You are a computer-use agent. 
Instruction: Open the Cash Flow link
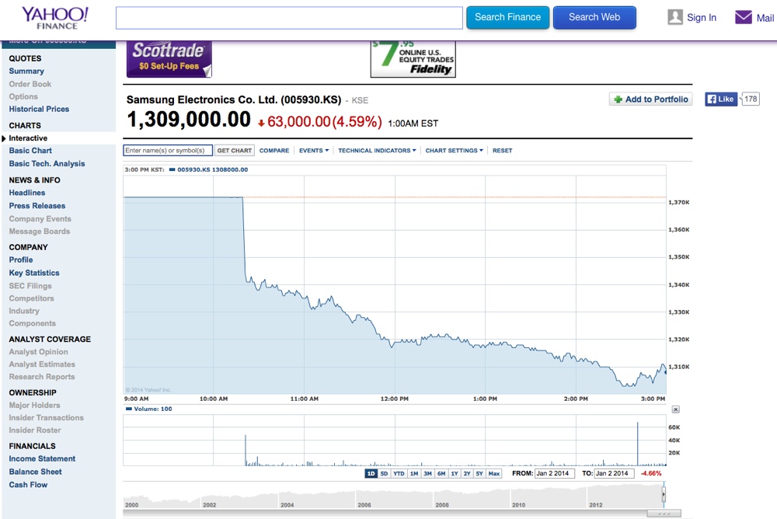28,485
